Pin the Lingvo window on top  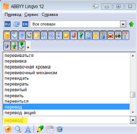pyautogui.click(x=95, y=6)
